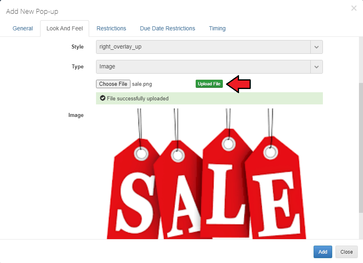Dismiss dialog with the X icon
Screen dimensions: 363x263
354,8
